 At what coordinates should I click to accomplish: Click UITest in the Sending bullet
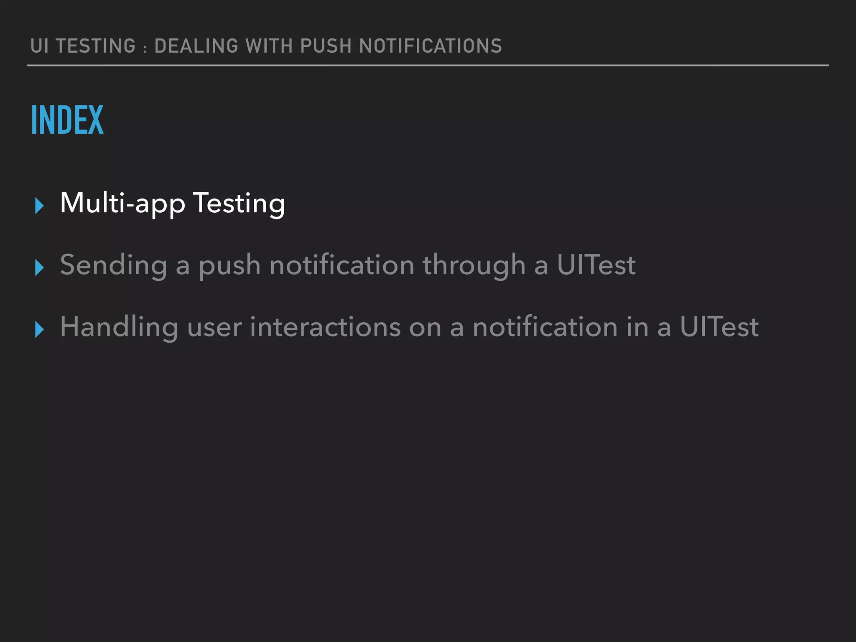pos(596,265)
